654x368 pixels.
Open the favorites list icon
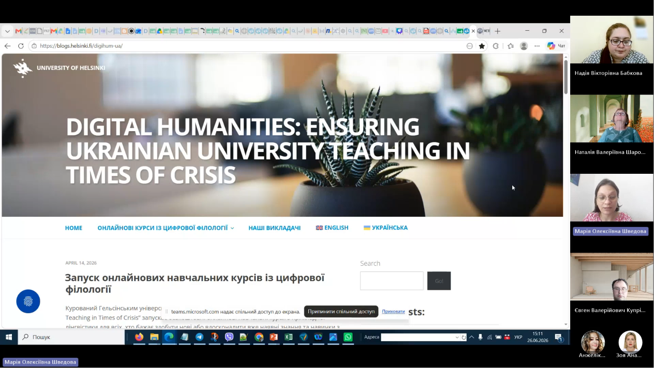pos(511,46)
